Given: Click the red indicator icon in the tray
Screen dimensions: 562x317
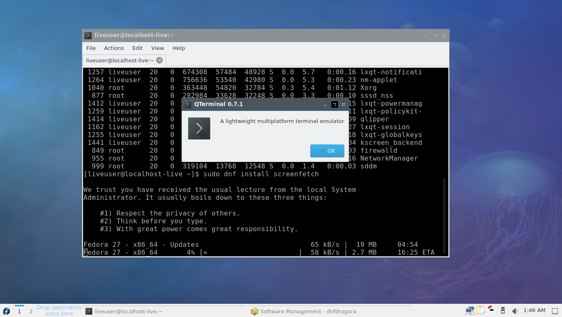Looking at the screenshot, I should click(x=491, y=310).
